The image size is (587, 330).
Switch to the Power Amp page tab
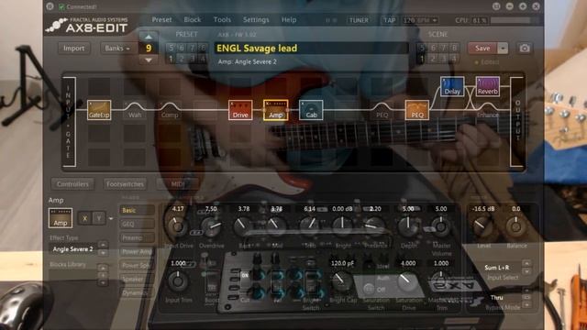coord(137,252)
